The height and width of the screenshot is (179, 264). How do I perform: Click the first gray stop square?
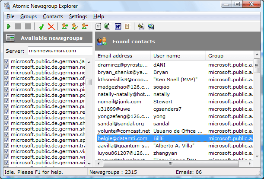pyautogui.click(x=18, y=26)
